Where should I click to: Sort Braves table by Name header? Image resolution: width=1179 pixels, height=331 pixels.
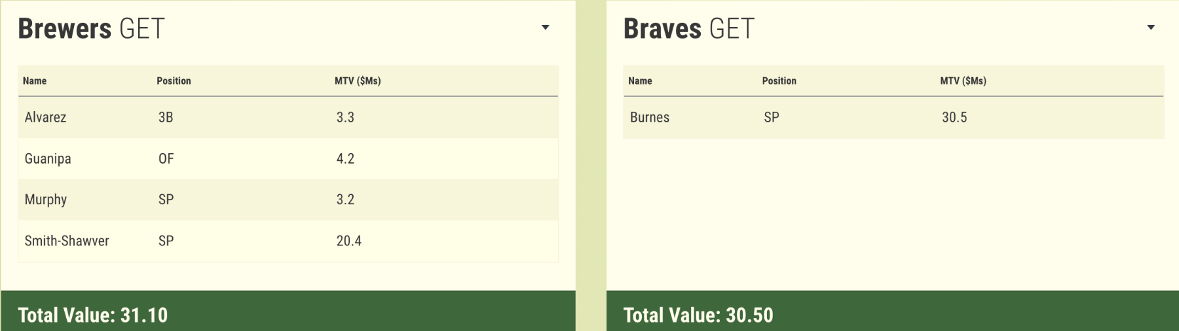tap(640, 81)
